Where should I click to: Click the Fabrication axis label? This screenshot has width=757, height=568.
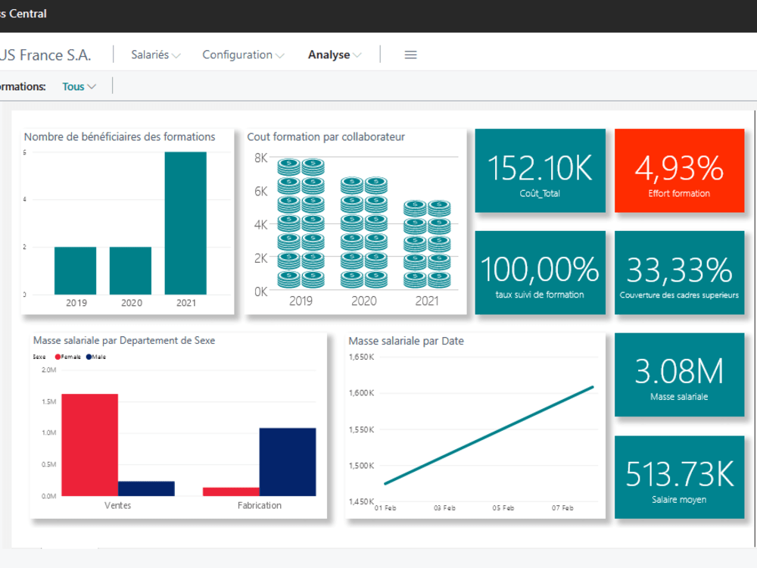pos(259,505)
